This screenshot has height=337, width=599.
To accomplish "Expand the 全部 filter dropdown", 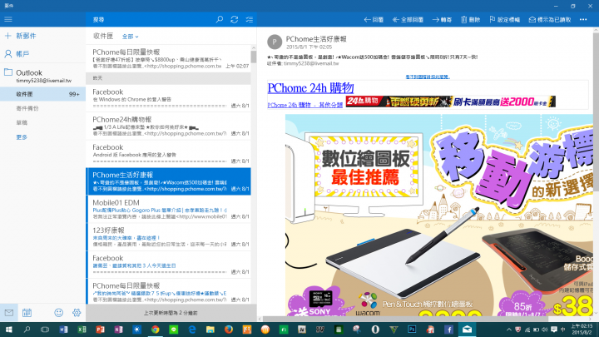I will 130,37.
